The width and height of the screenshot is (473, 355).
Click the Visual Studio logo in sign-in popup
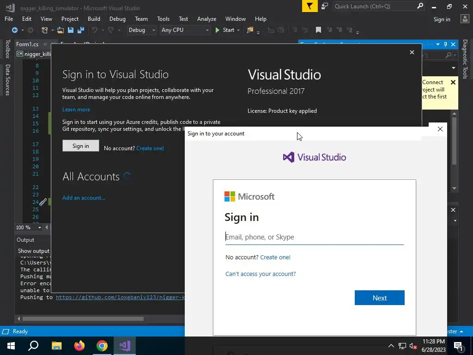click(314, 157)
